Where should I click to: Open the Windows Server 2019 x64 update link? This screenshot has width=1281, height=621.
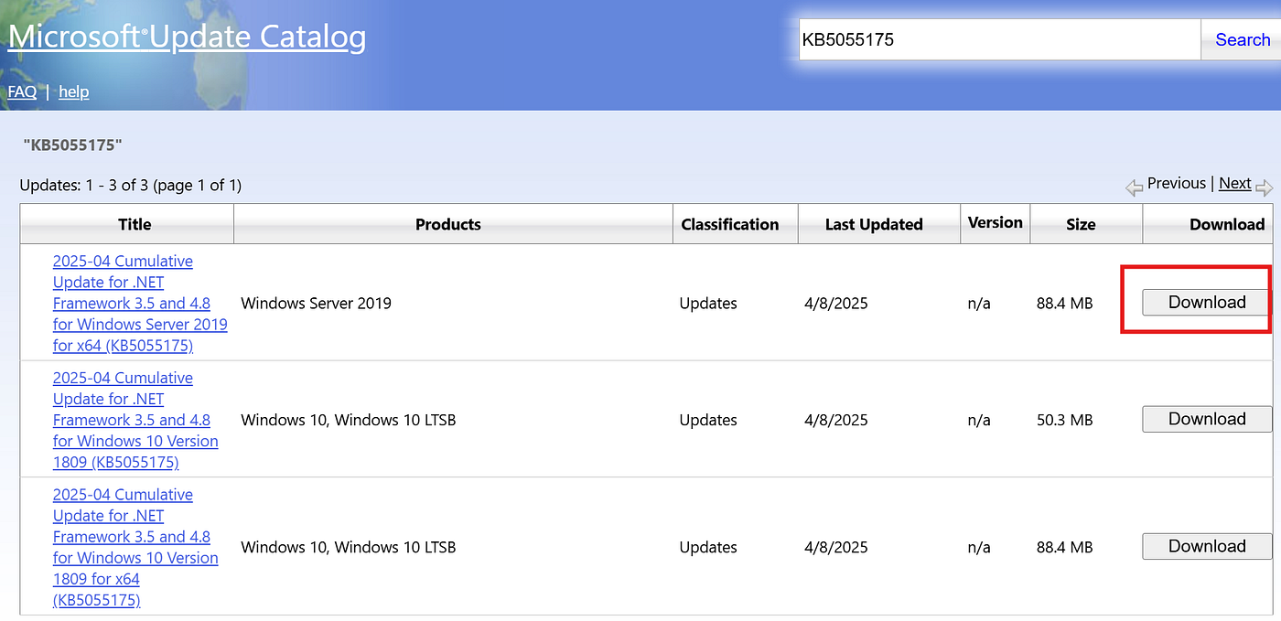140,303
